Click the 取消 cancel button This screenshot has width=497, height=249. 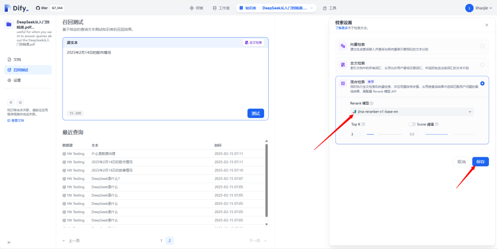tap(462, 162)
